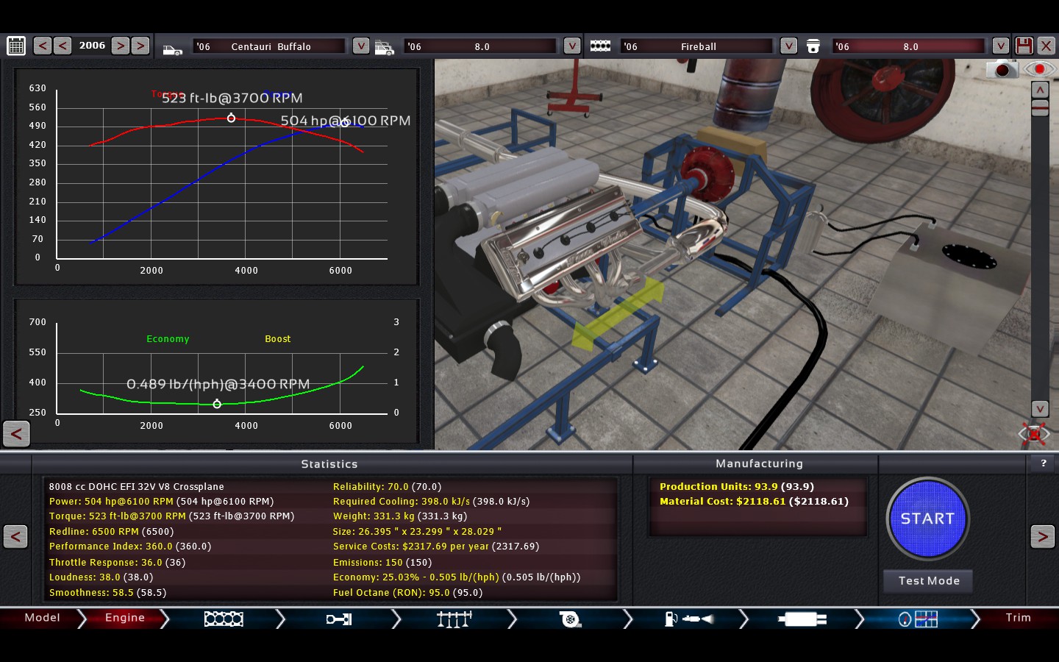Click the Service Costs per year statistic
Screen dimensions: 1059x662
[x=436, y=547]
